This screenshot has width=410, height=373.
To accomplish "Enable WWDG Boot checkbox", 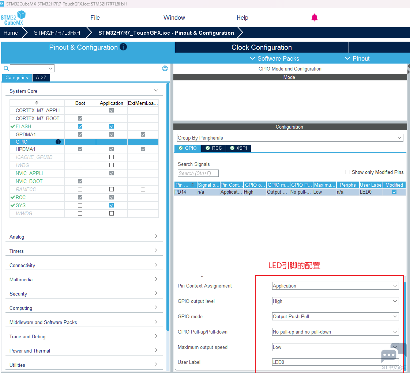I will [x=80, y=213].
